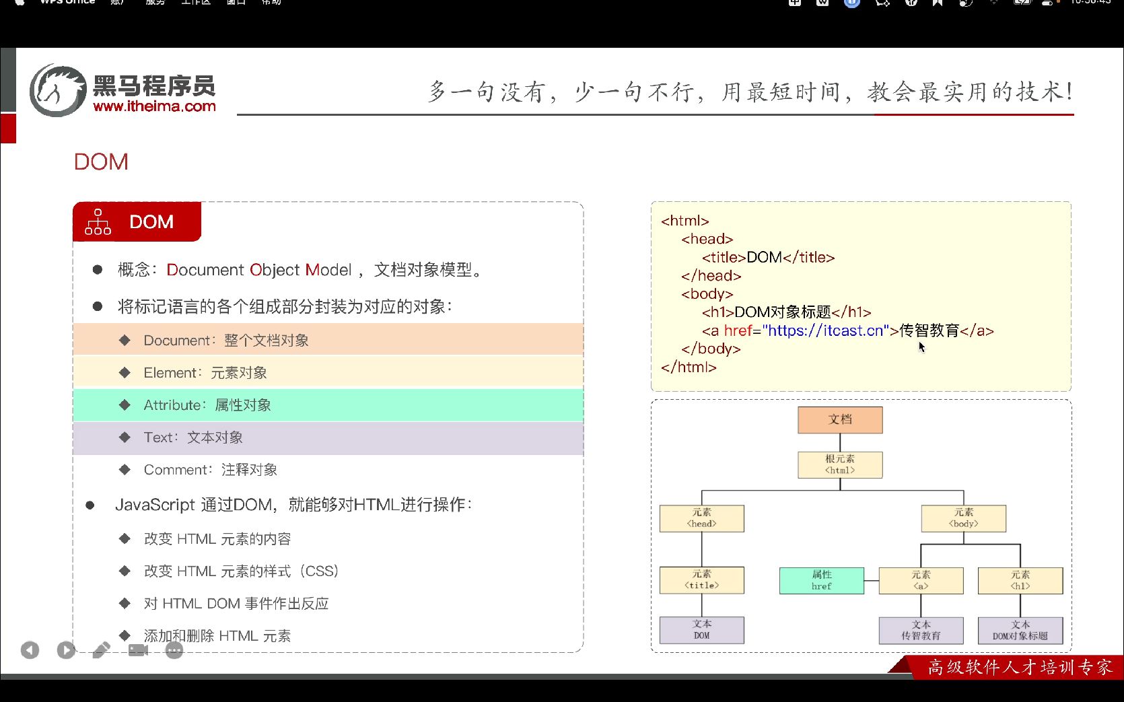Click the <title>DOM</title> code line

click(768, 257)
